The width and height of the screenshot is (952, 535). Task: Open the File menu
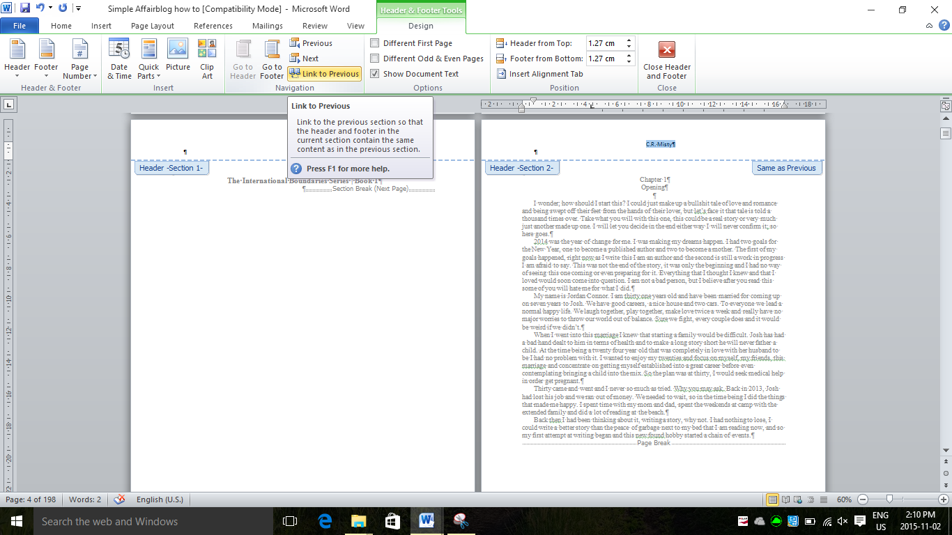(x=20, y=25)
